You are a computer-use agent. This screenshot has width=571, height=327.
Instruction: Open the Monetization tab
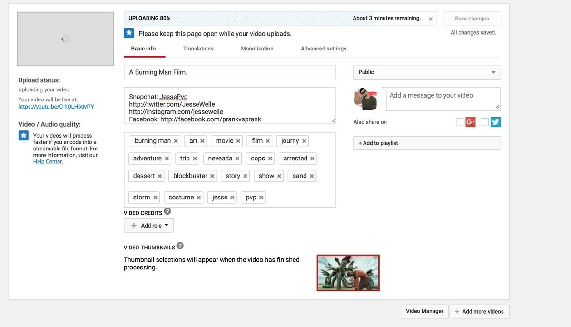(x=257, y=49)
